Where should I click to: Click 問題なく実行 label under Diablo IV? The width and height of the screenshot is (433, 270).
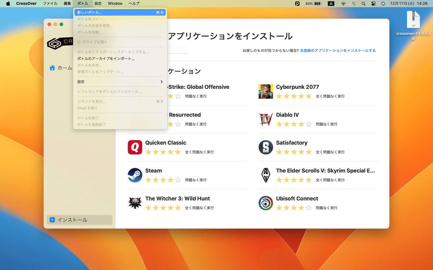[x=327, y=124]
